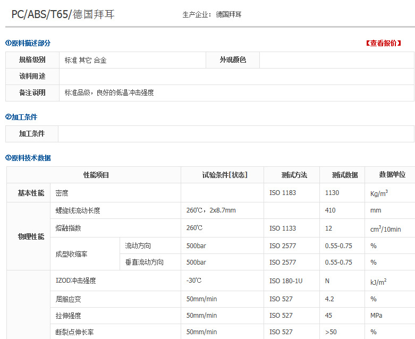Click the PC/ABS/T65 page title
Image resolution: width=415 pixels, height=339 pixels.
(x=63, y=14)
